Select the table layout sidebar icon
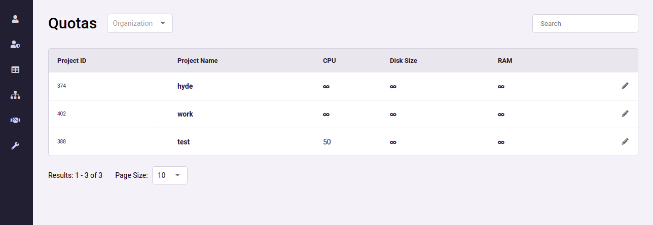 pyautogui.click(x=15, y=70)
